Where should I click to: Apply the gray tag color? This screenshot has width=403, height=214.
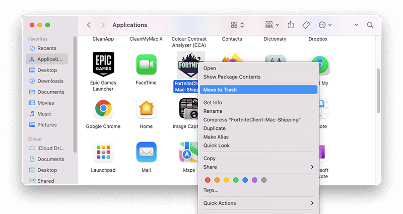264,180
